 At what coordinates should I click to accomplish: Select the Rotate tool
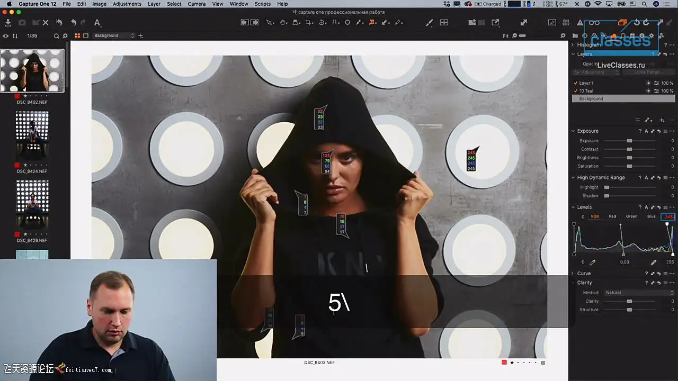(x=323, y=23)
